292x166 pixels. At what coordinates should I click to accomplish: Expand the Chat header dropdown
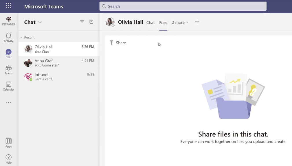click(x=40, y=22)
